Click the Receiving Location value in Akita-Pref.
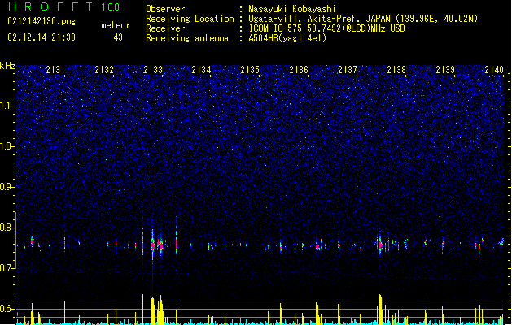The image size is (512, 325). click(x=363, y=19)
